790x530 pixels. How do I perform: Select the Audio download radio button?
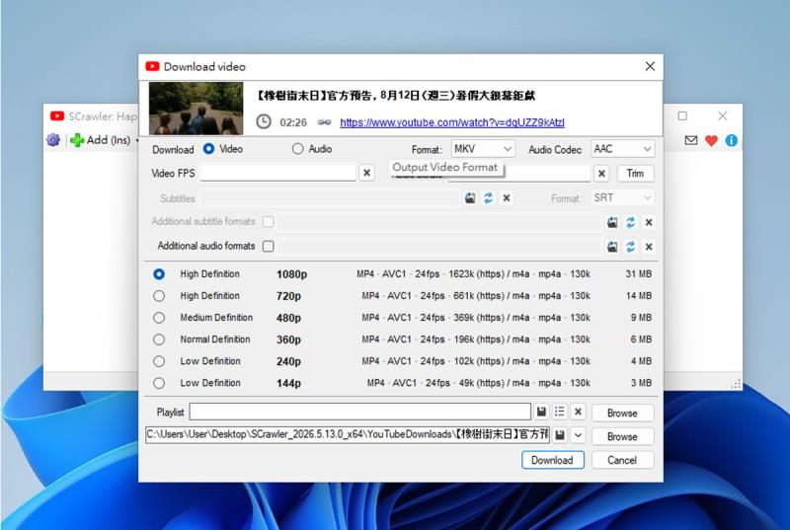tap(298, 148)
